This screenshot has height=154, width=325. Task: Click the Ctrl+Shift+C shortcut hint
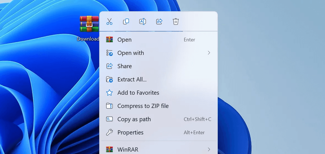point(197,119)
